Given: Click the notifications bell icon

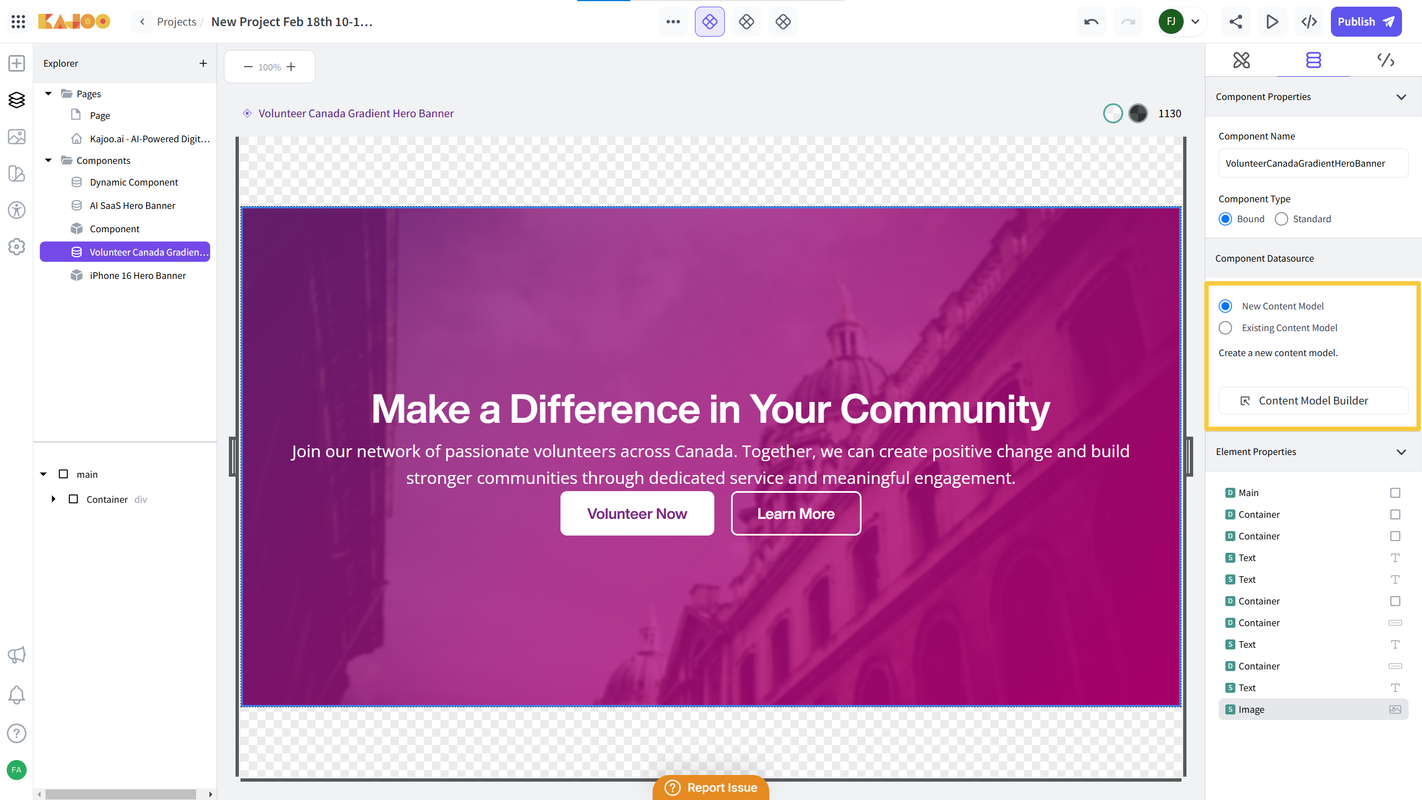Looking at the screenshot, I should (x=17, y=695).
